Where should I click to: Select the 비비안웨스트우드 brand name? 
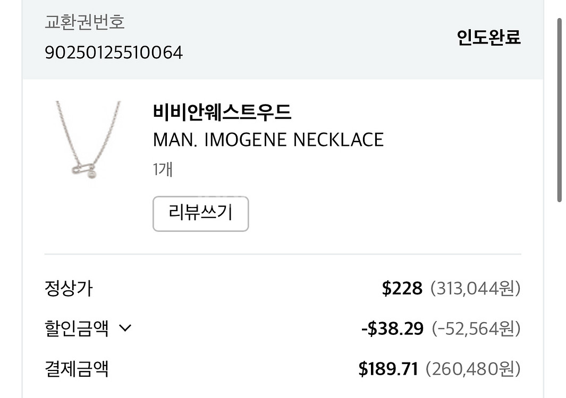coord(222,113)
